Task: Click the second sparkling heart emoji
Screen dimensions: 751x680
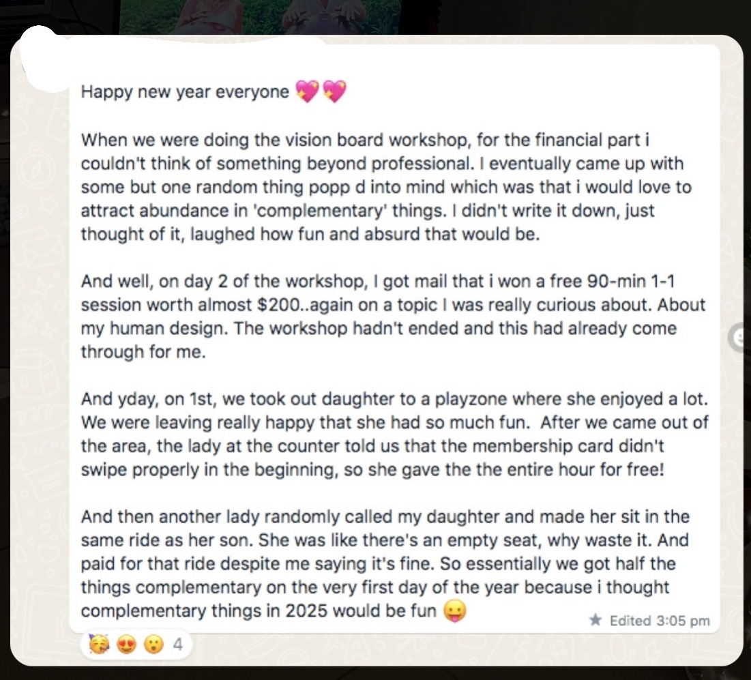Action: (x=334, y=91)
